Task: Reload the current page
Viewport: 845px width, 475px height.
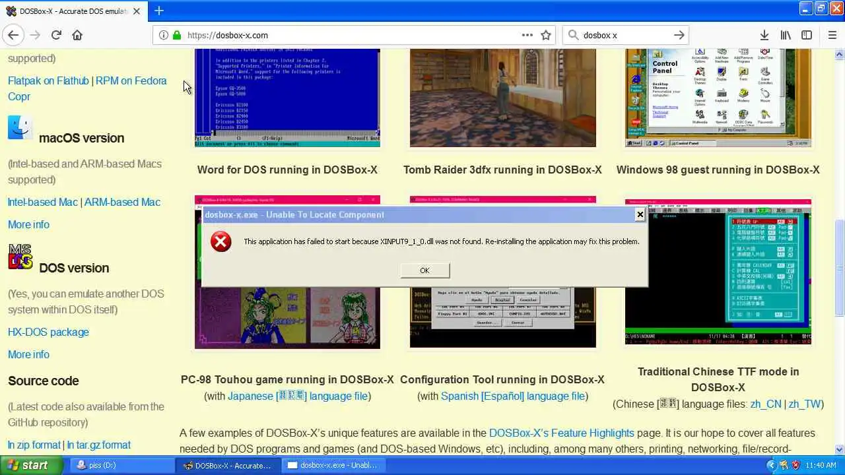Action: 56,35
